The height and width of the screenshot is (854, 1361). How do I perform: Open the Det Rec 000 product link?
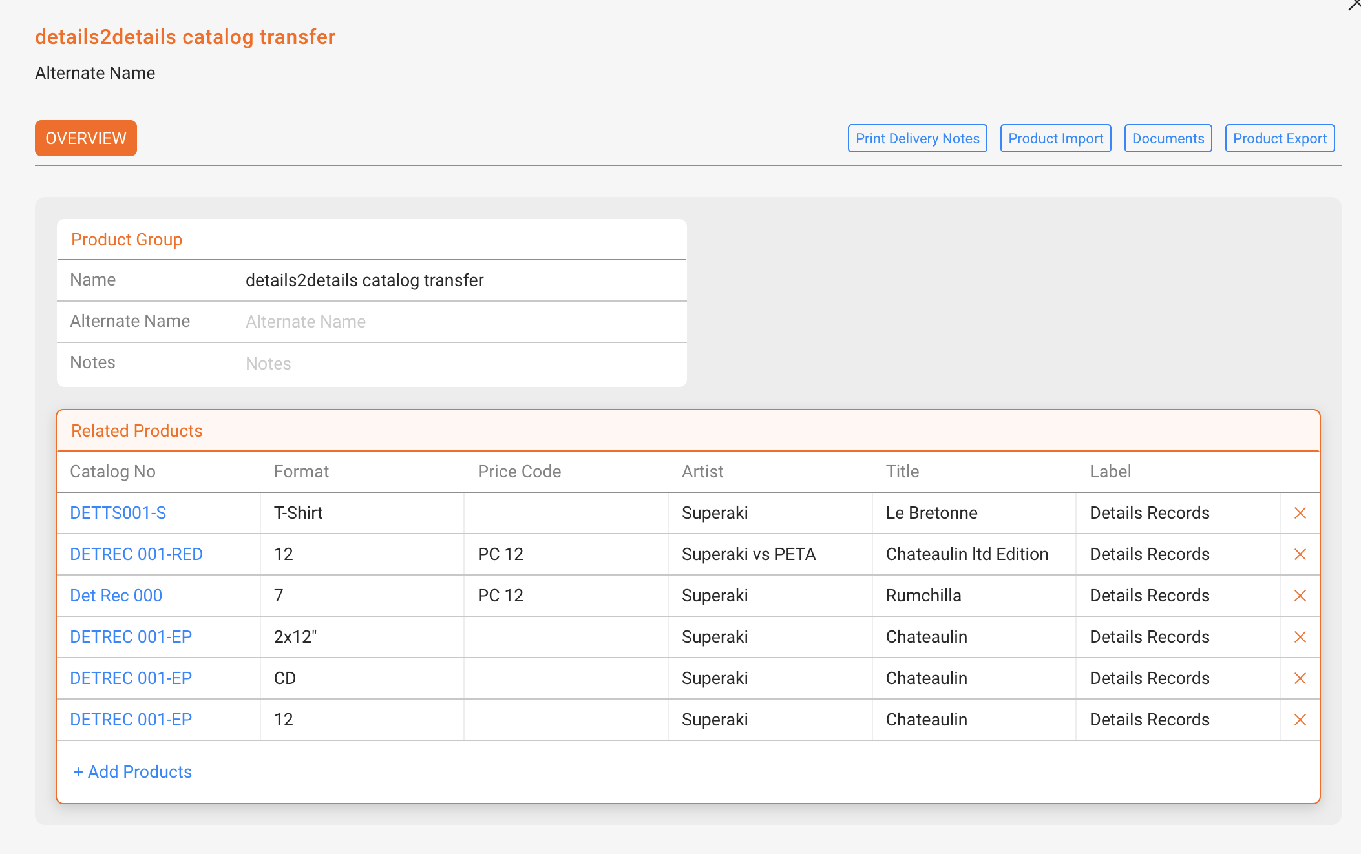click(x=116, y=596)
